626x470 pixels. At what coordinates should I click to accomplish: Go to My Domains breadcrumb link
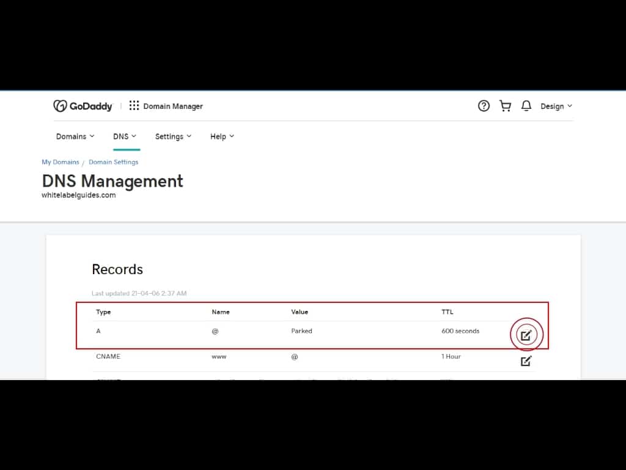[61, 162]
